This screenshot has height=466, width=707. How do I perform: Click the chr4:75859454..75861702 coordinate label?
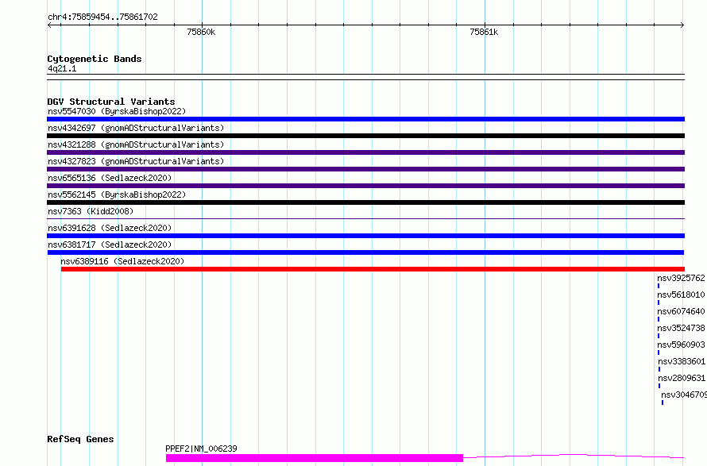click(102, 17)
